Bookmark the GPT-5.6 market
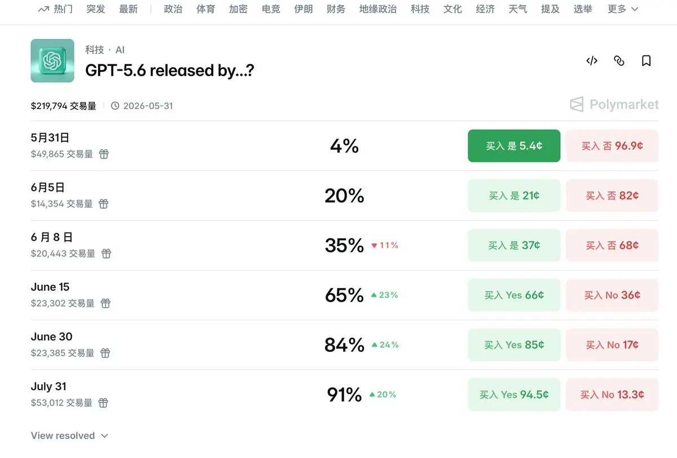Screen dimensions: 677x458 [x=647, y=61]
